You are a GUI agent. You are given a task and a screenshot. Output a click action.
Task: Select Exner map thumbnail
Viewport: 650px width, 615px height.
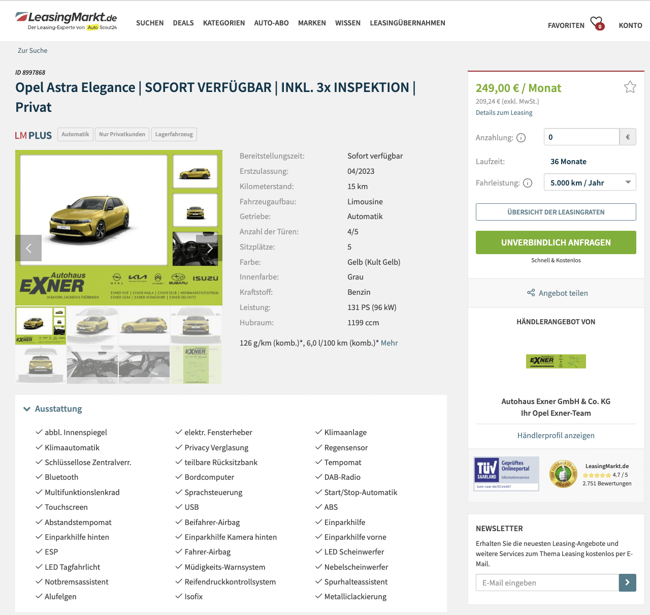tap(196, 364)
